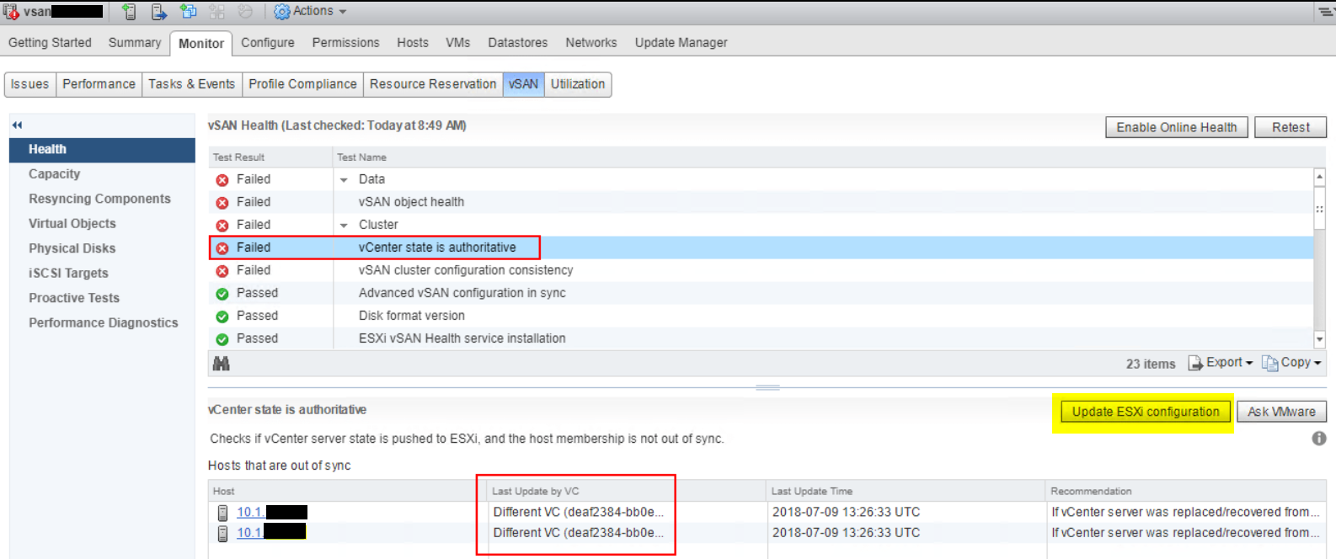Click the Failed icon for vCenter state row
1336x559 pixels.
(x=222, y=248)
